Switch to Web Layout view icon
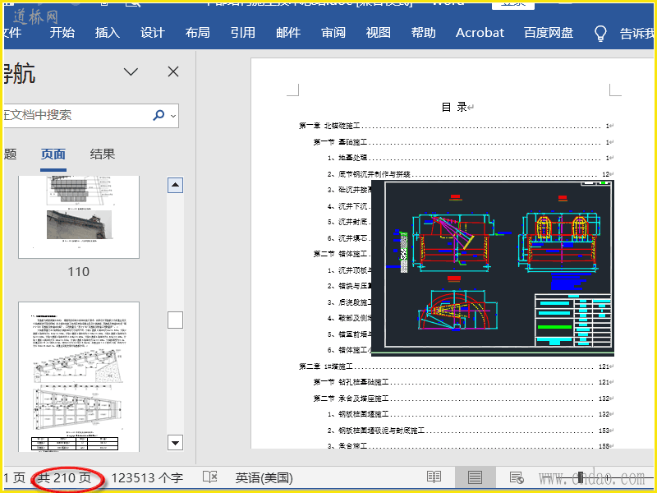Viewport: 657px width, 493px height. [x=517, y=477]
